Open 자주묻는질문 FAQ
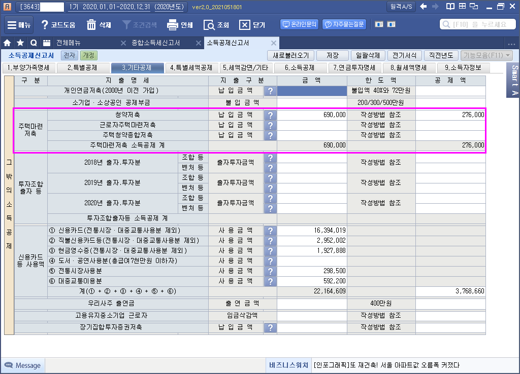The width and height of the screenshot is (520, 374). (x=344, y=24)
